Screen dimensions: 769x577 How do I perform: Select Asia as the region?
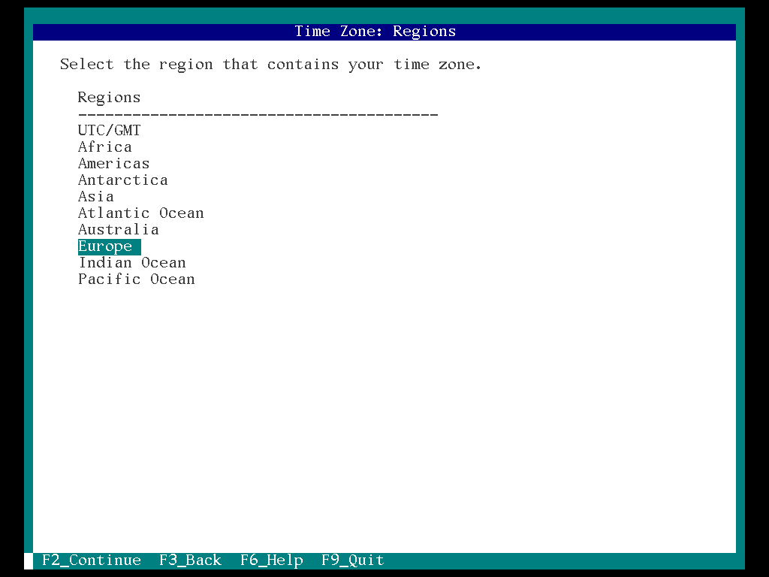[x=95, y=196]
